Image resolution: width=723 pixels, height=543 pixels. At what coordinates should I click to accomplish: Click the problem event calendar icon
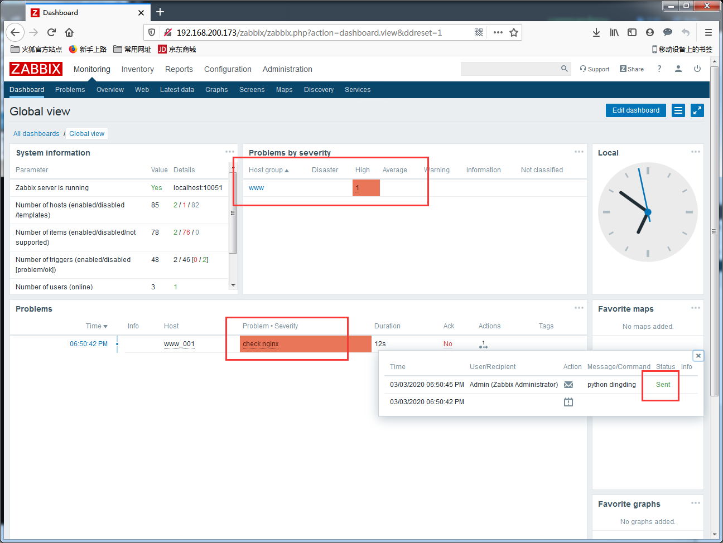coord(568,402)
